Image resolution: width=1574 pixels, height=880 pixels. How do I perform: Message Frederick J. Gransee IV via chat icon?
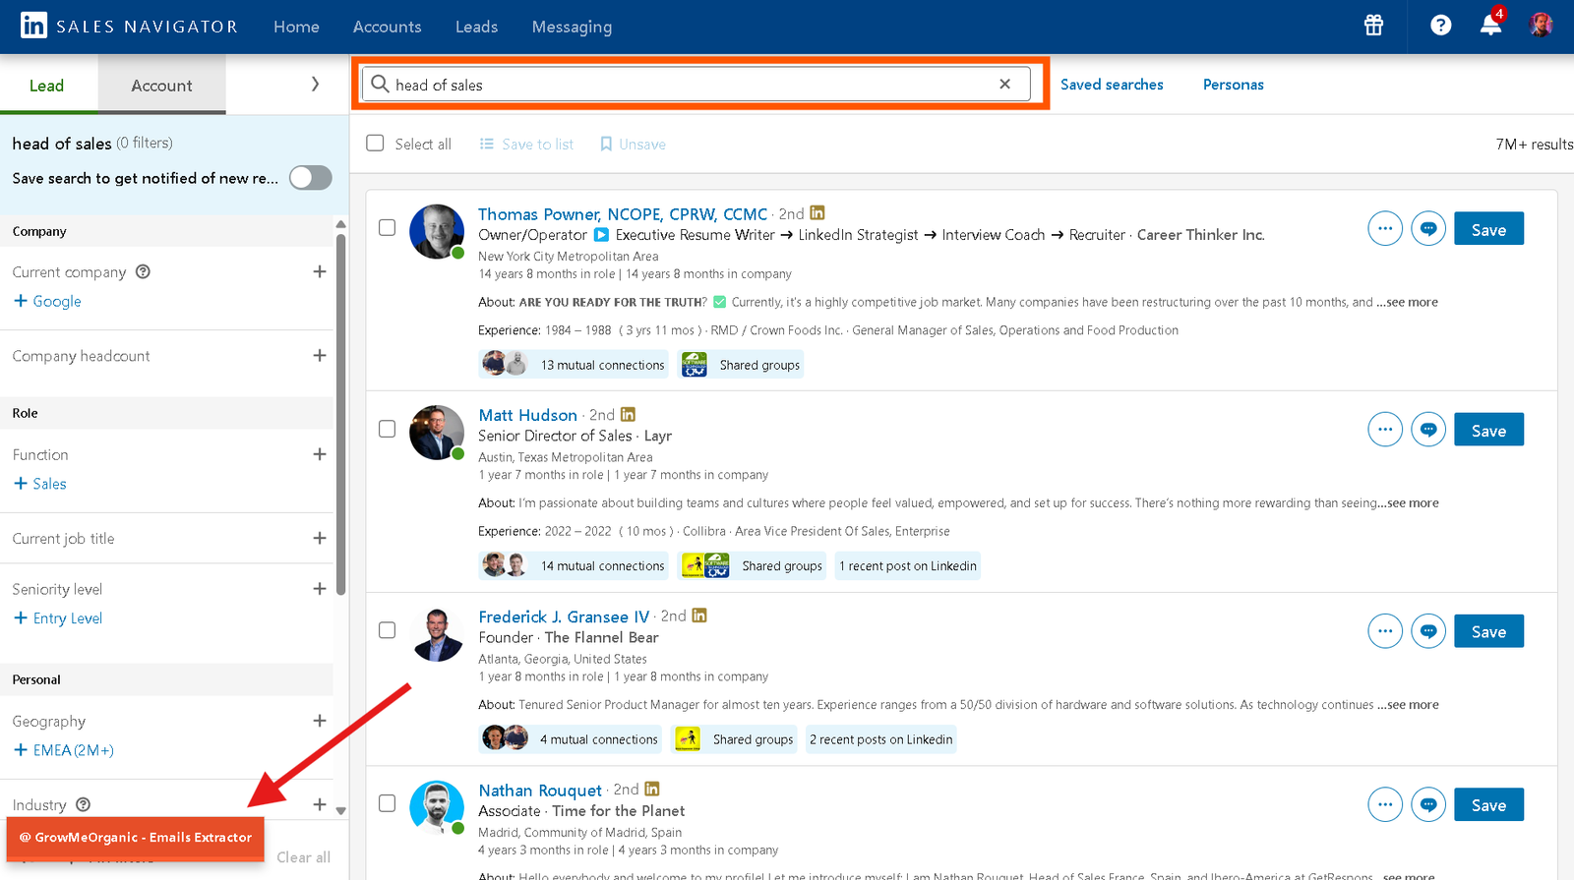(x=1428, y=631)
